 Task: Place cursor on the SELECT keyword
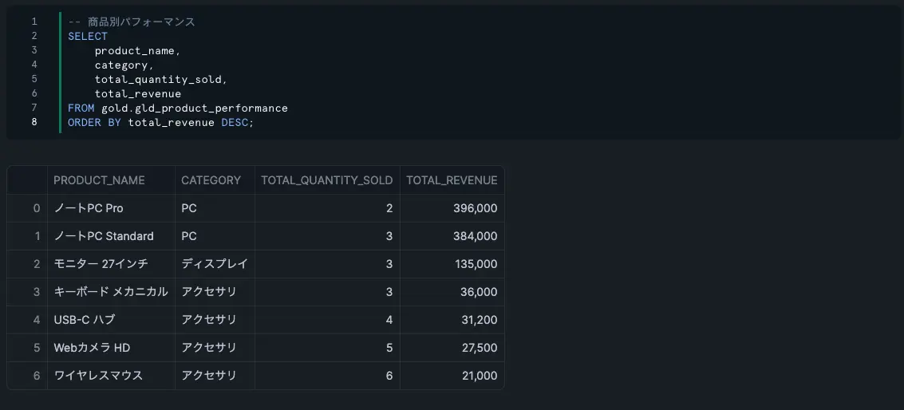[88, 36]
